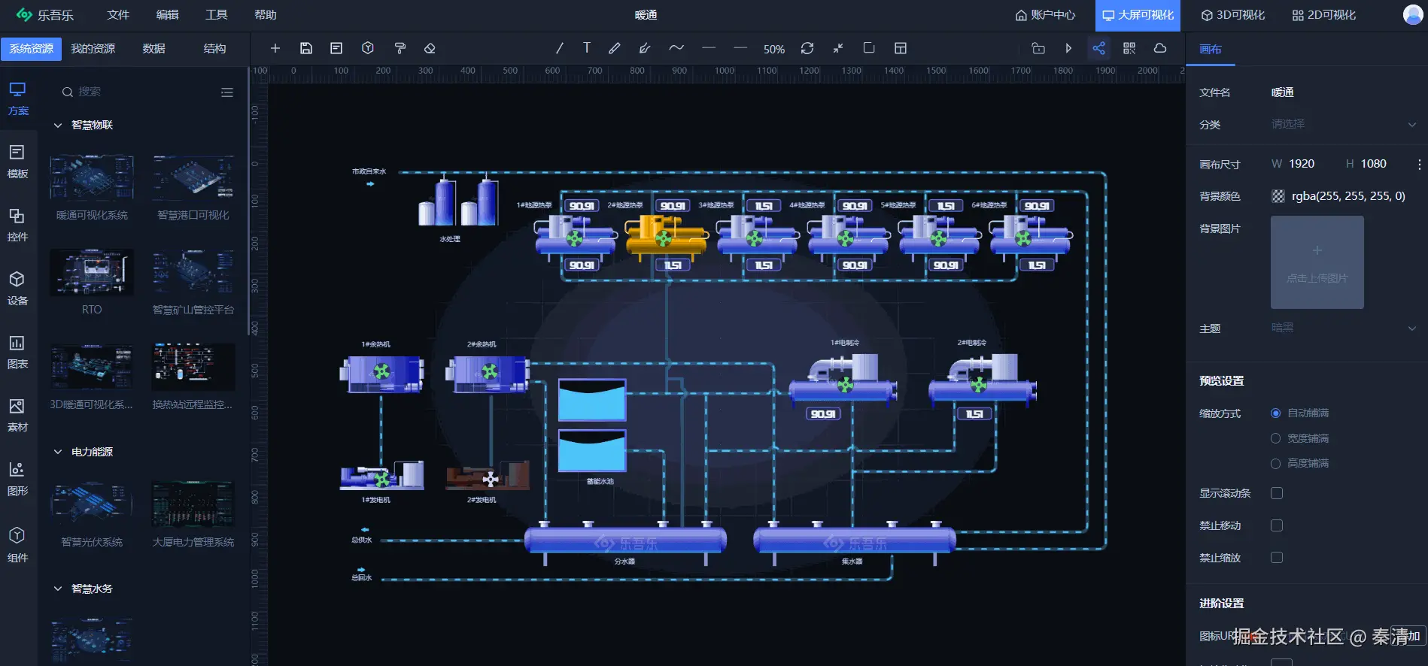Click the background color swatch
Screen dimensions: 1428x666
tap(1278, 196)
